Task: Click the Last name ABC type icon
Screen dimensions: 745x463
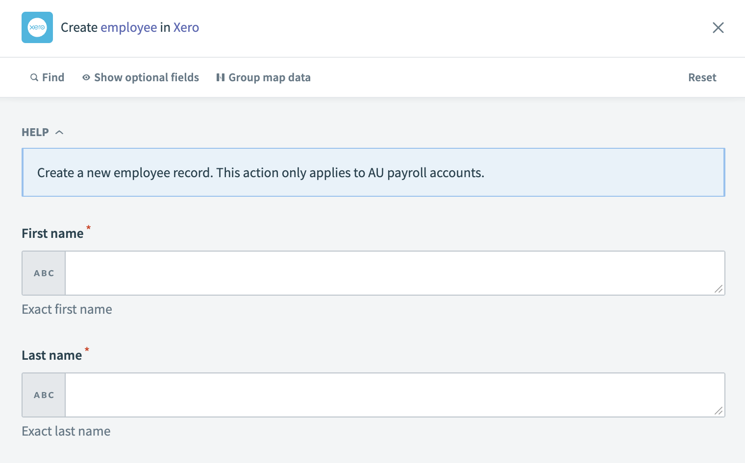Action: (x=44, y=395)
